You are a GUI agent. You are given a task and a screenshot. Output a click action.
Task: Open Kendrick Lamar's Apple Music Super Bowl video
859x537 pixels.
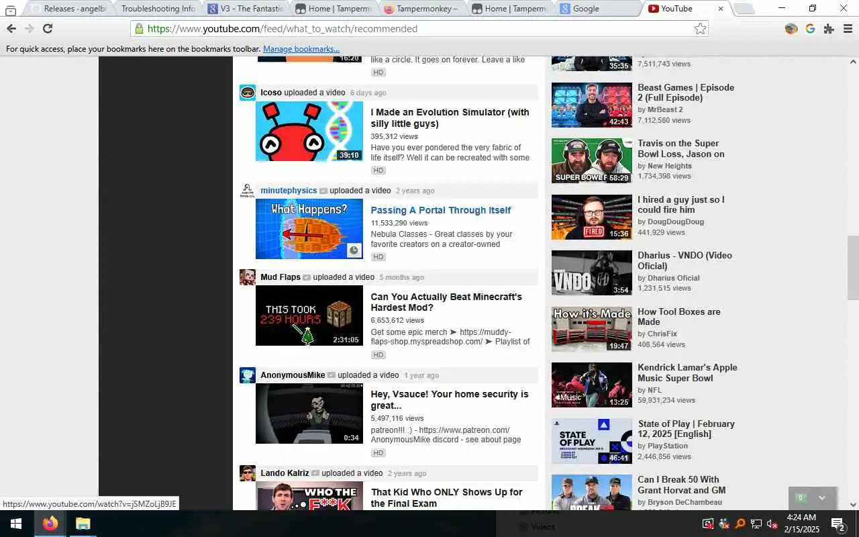pyautogui.click(x=687, y=373)
